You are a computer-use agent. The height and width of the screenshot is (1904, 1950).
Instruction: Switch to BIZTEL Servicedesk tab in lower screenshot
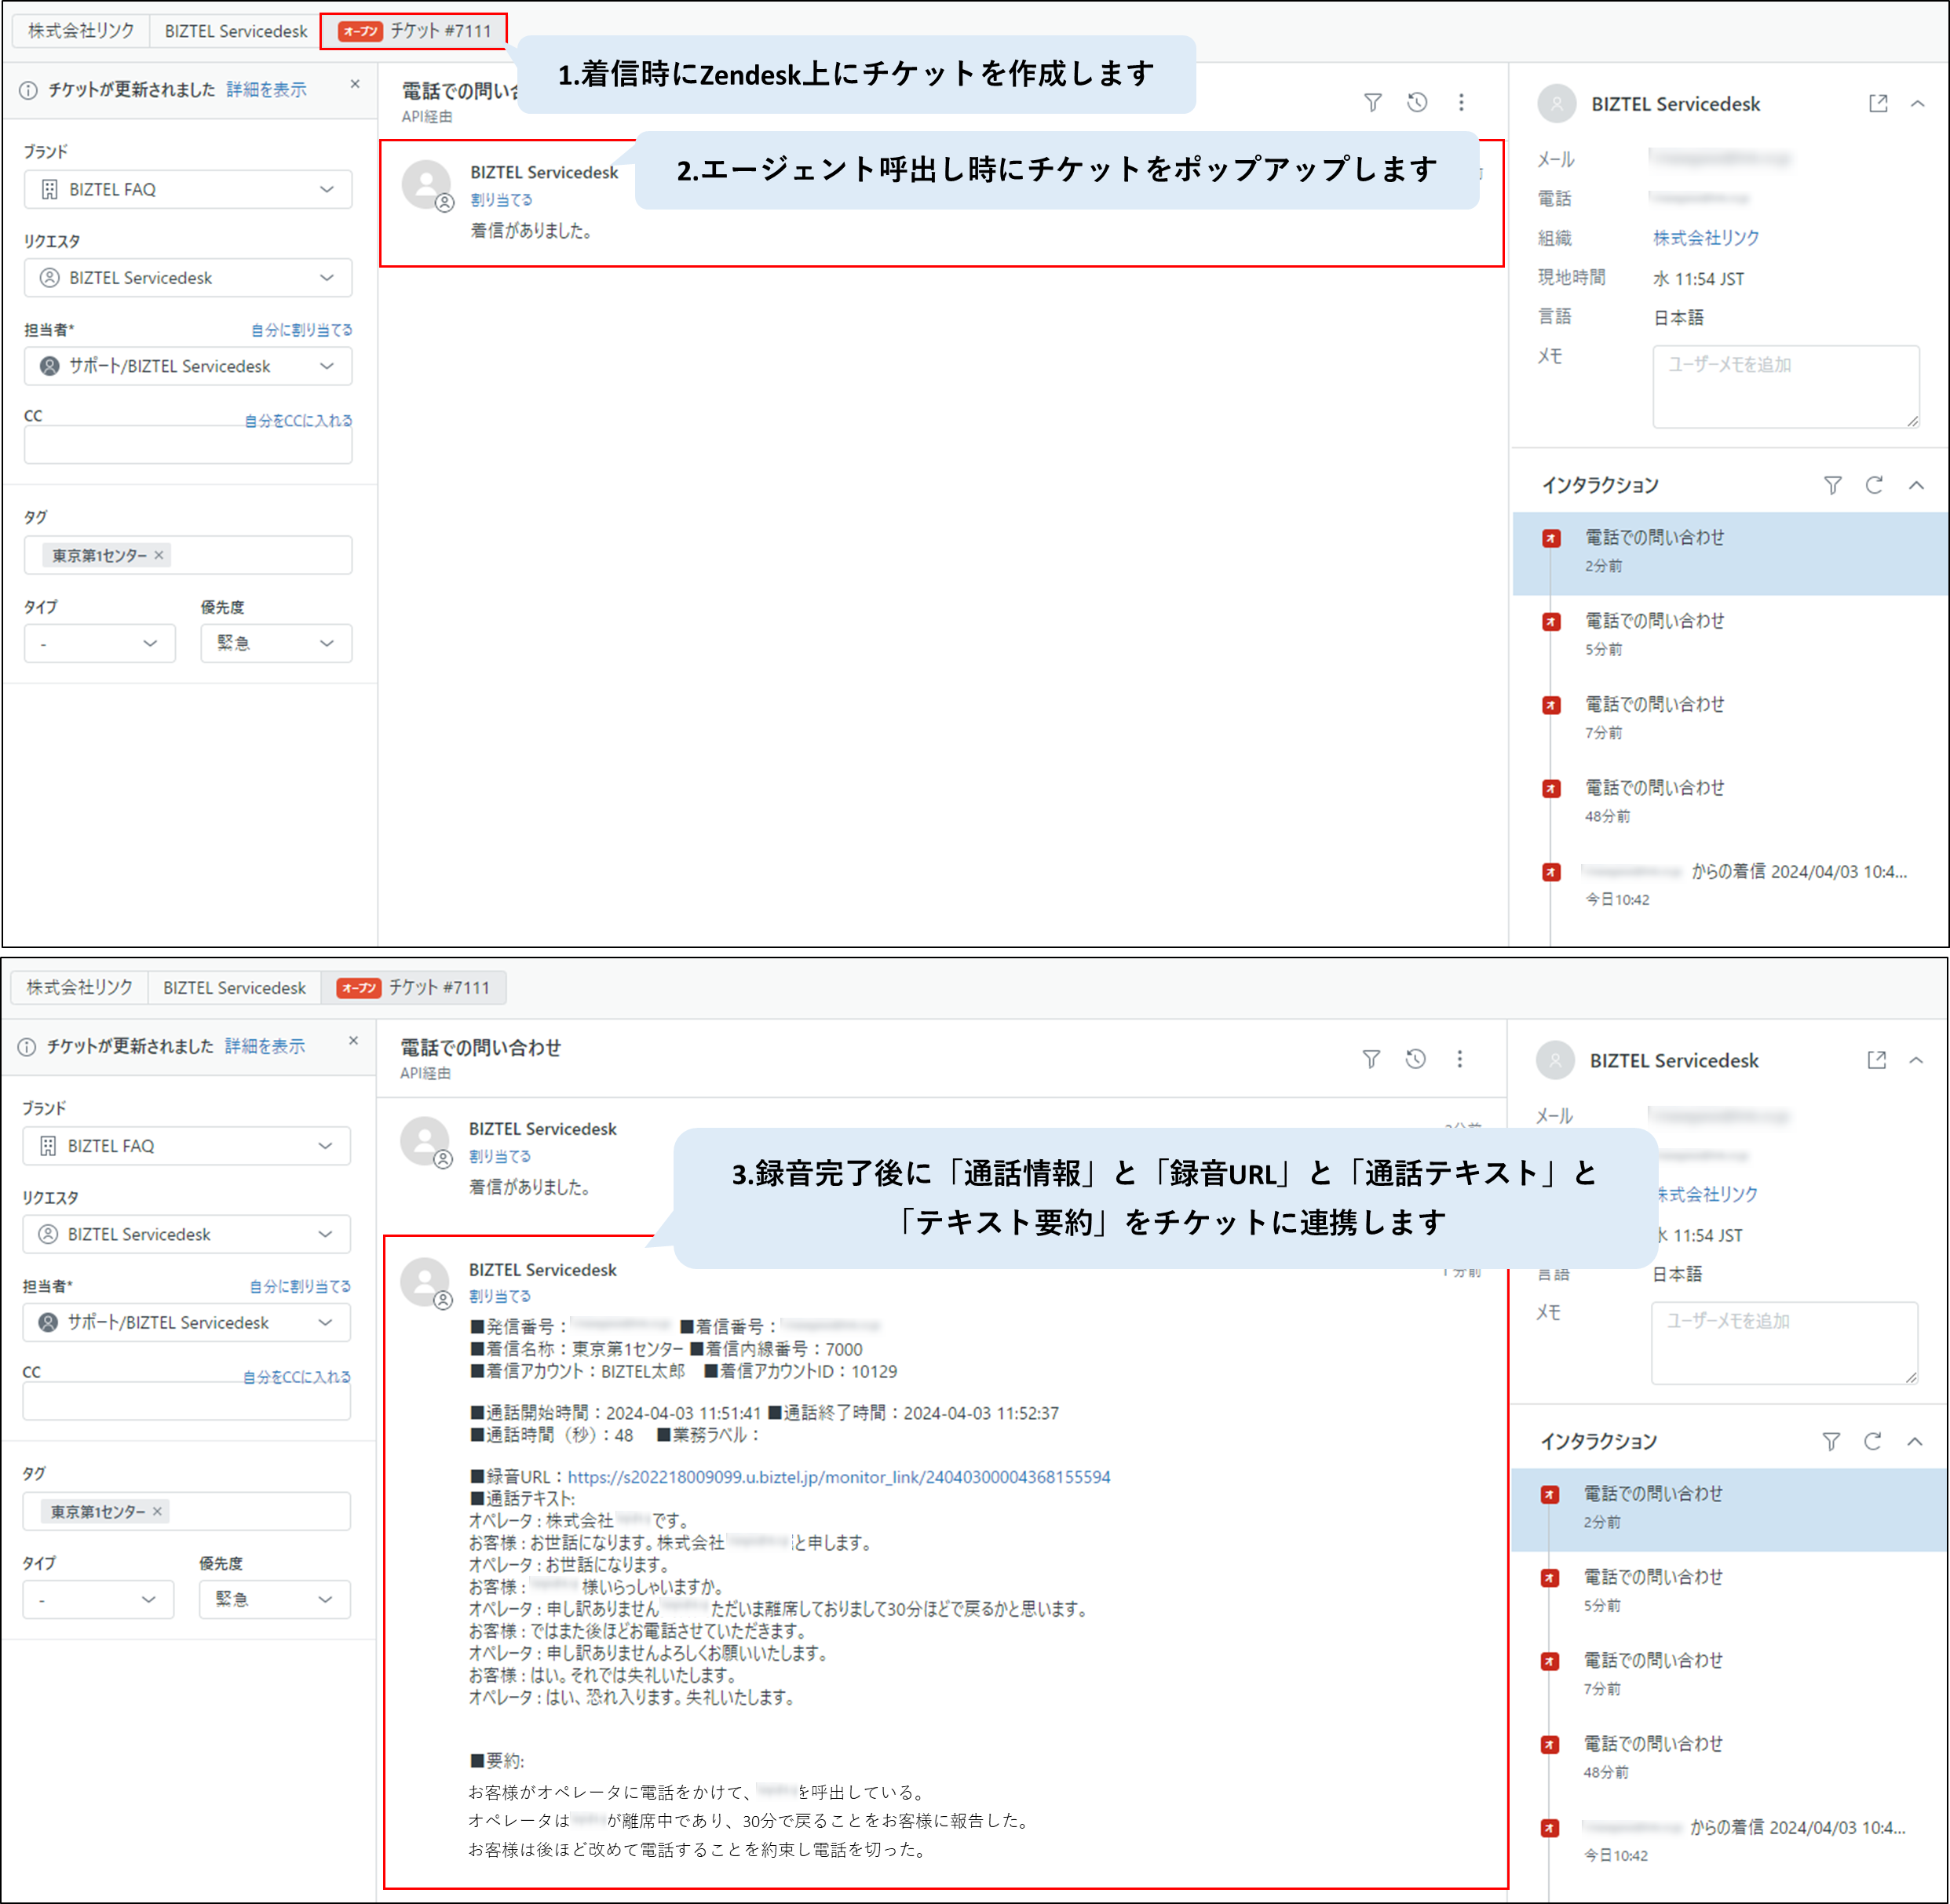tap(234, 987)
